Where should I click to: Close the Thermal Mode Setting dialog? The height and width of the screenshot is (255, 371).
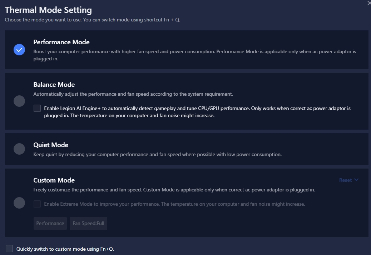(369, 2)
